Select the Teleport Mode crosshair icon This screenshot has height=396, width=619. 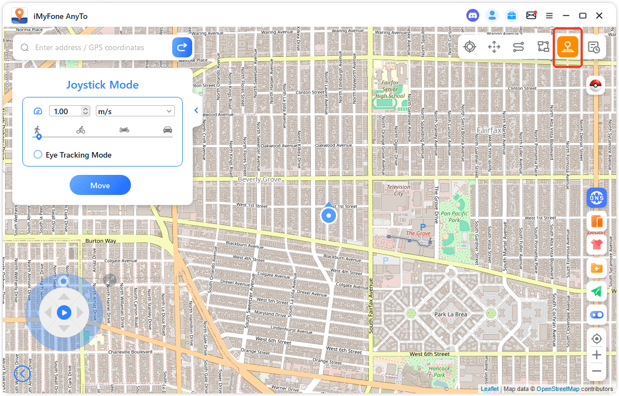pos(470,47)
